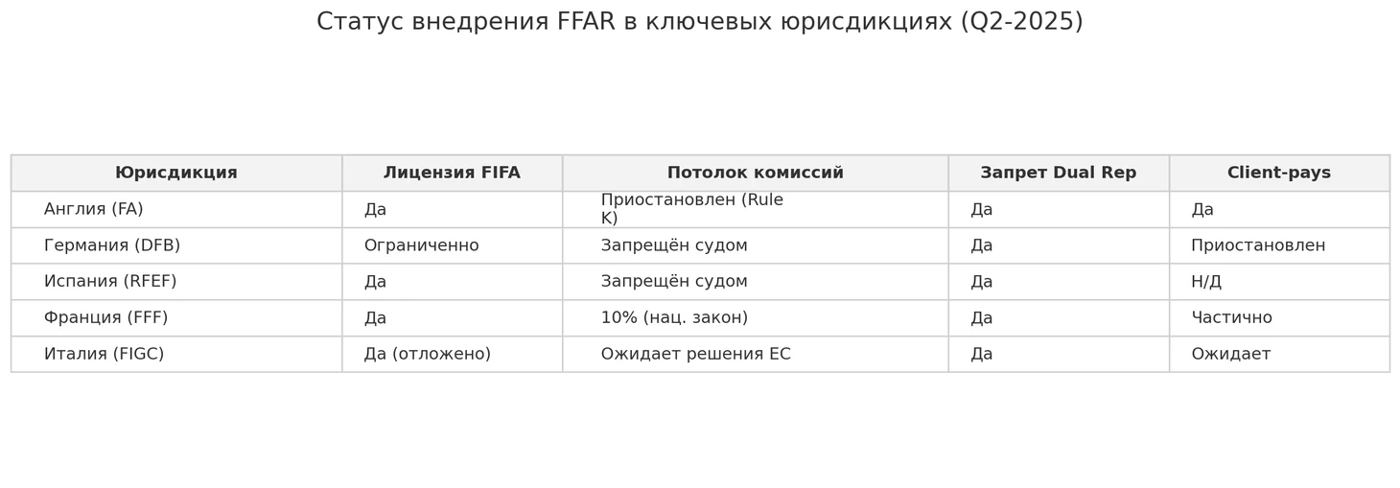Image resolution: width=1400 pixels, height=488 pixels.
Task: Click the Запрет Dual Rep header
Action: [x=1058, y=174]
